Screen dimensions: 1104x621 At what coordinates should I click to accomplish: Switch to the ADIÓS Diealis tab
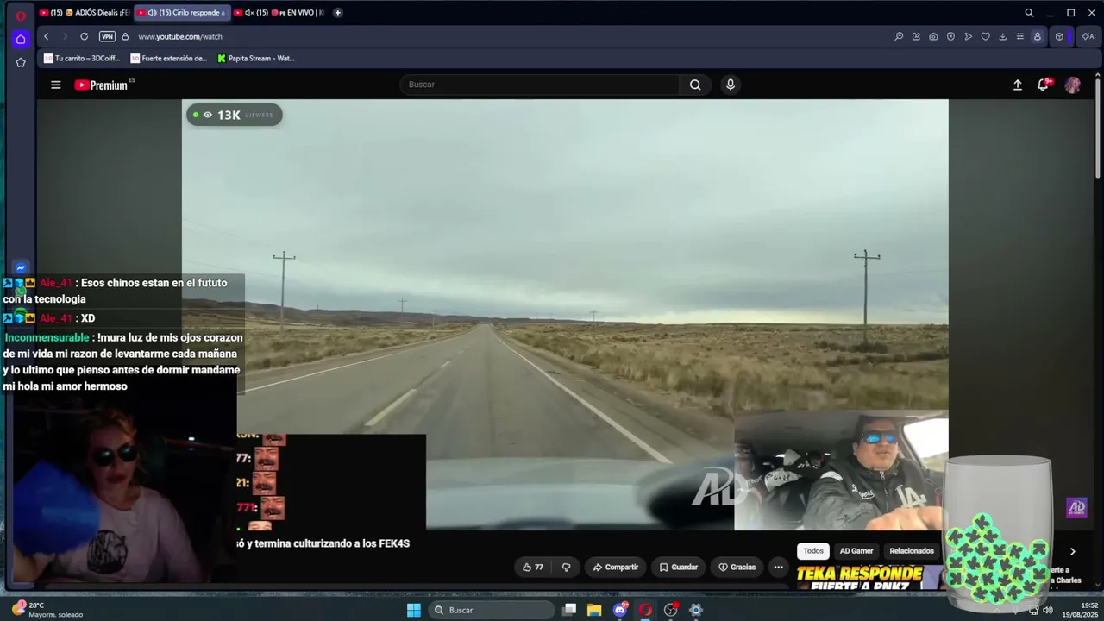pos(84,13)
